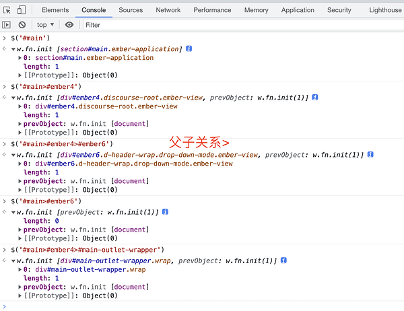Click info badge on div#ember6 result header

coord(370,154)
